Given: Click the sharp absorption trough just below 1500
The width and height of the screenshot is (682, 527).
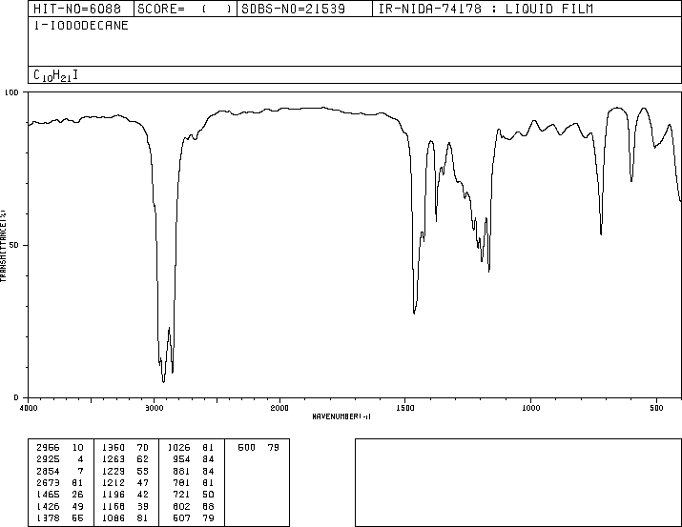Looking at the screenshot, I should [414, 312].
